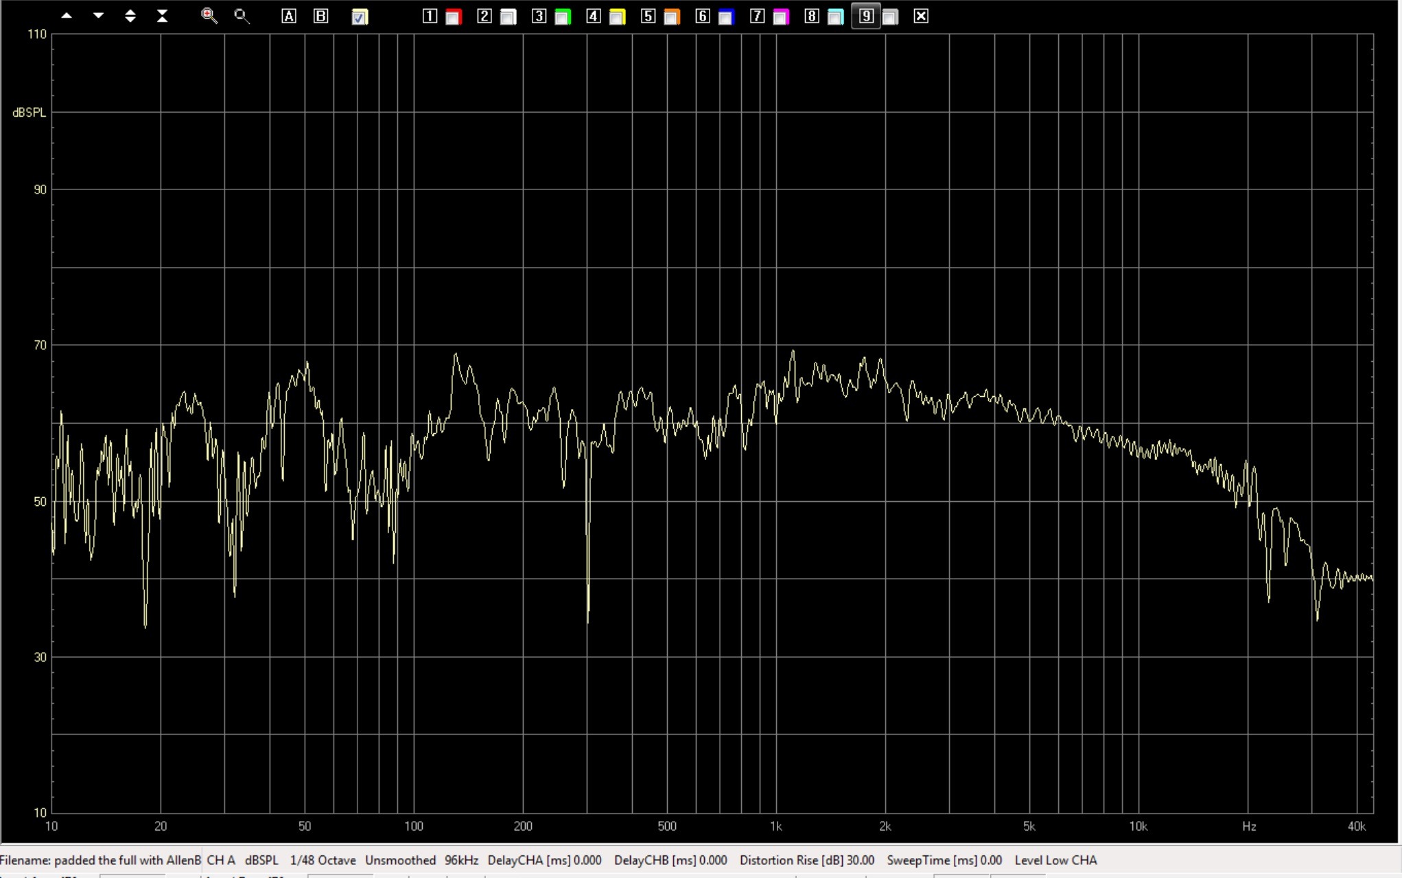
Task: Toggle the yellow overlay 4 checkbox
Action: pos(617,16)
